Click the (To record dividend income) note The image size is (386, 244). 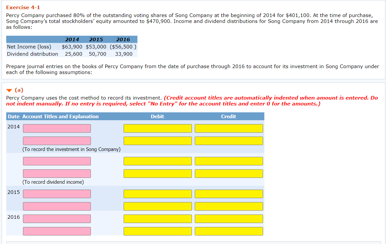(53, 182)
